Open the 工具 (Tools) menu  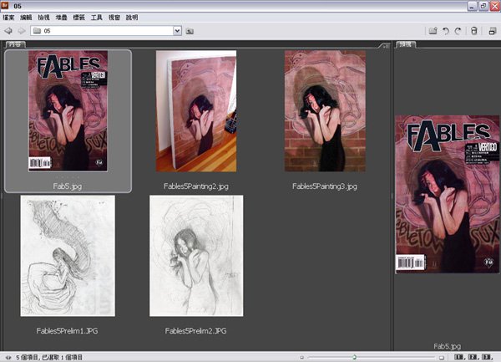click(x=97, y=17)
